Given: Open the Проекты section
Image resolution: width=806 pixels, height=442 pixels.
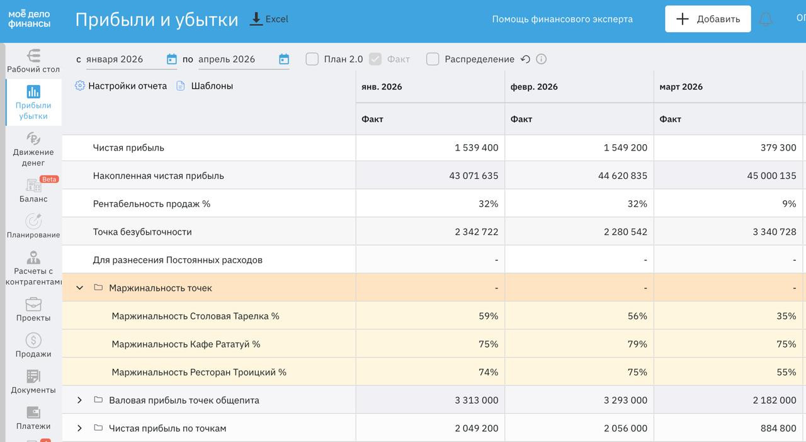Looking at the screenshot, I should pyautogui.click(x=33, y=309).
